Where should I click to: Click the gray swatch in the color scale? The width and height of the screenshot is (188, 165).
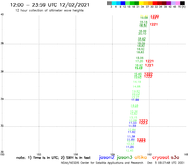109,3
